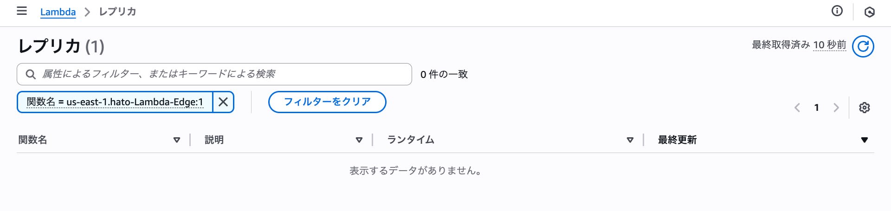Open table preferences gear icon

click(x=864, y=108)
